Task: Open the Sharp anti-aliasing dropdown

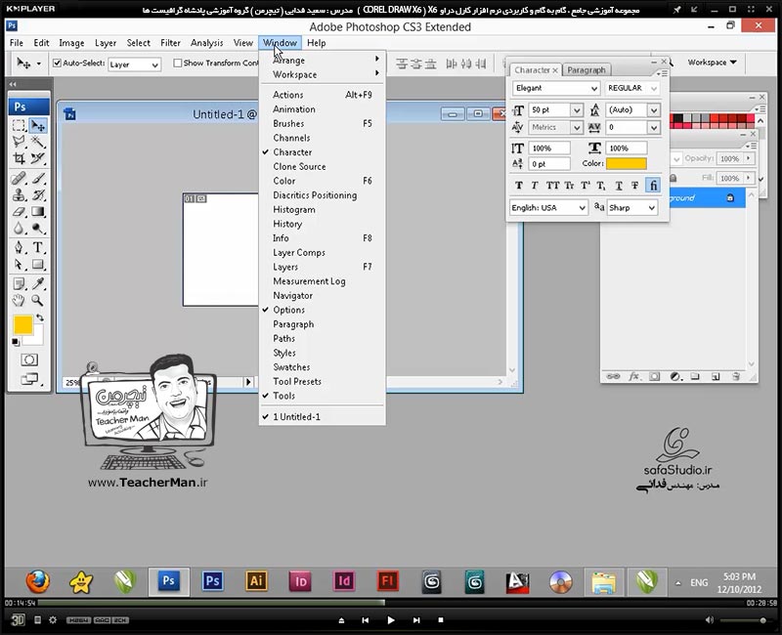Action: pyautogui.click(x=651, y=208)
